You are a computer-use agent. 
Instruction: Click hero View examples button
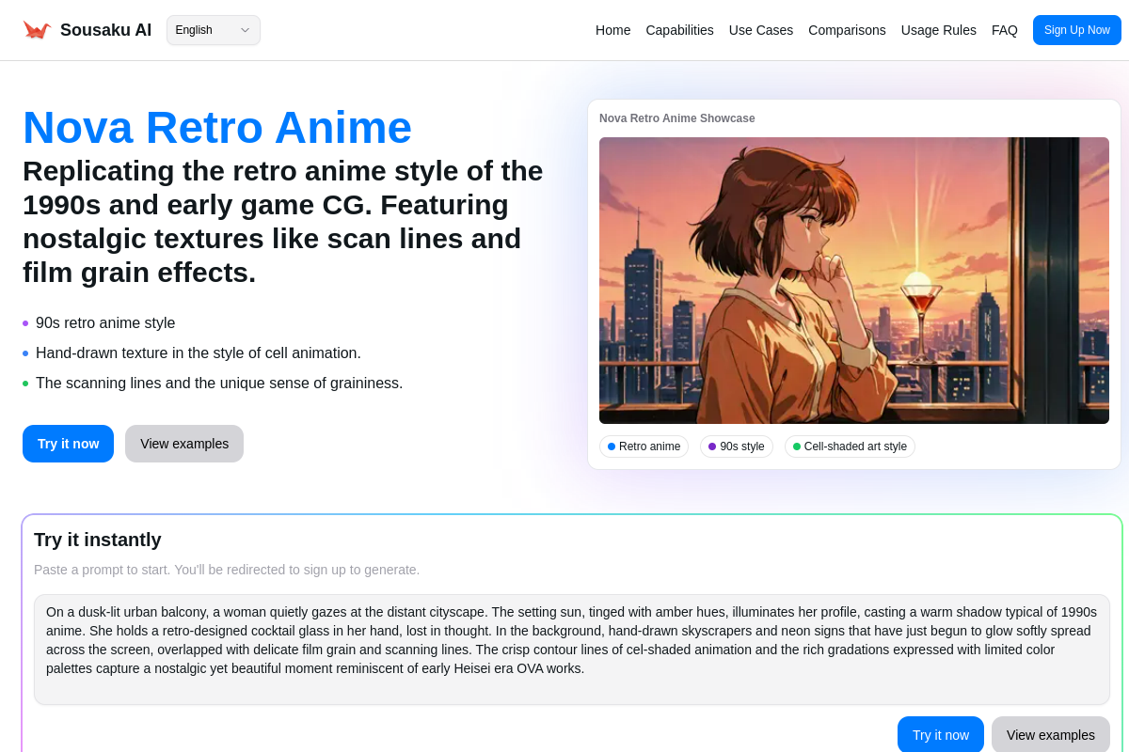(x=184, y=444)
